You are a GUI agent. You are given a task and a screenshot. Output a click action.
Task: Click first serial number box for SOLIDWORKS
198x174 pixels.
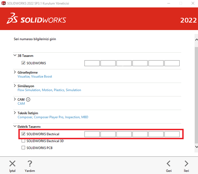[x=92, y=63]
